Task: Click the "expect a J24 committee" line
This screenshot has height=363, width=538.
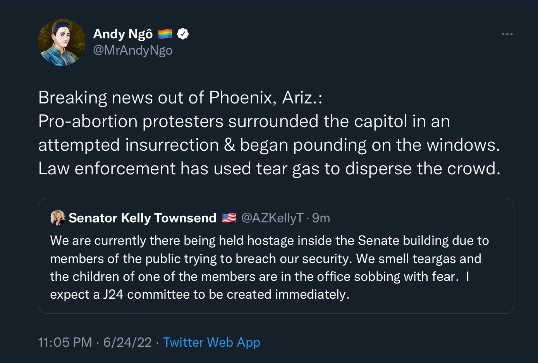Action: point(199,294)
